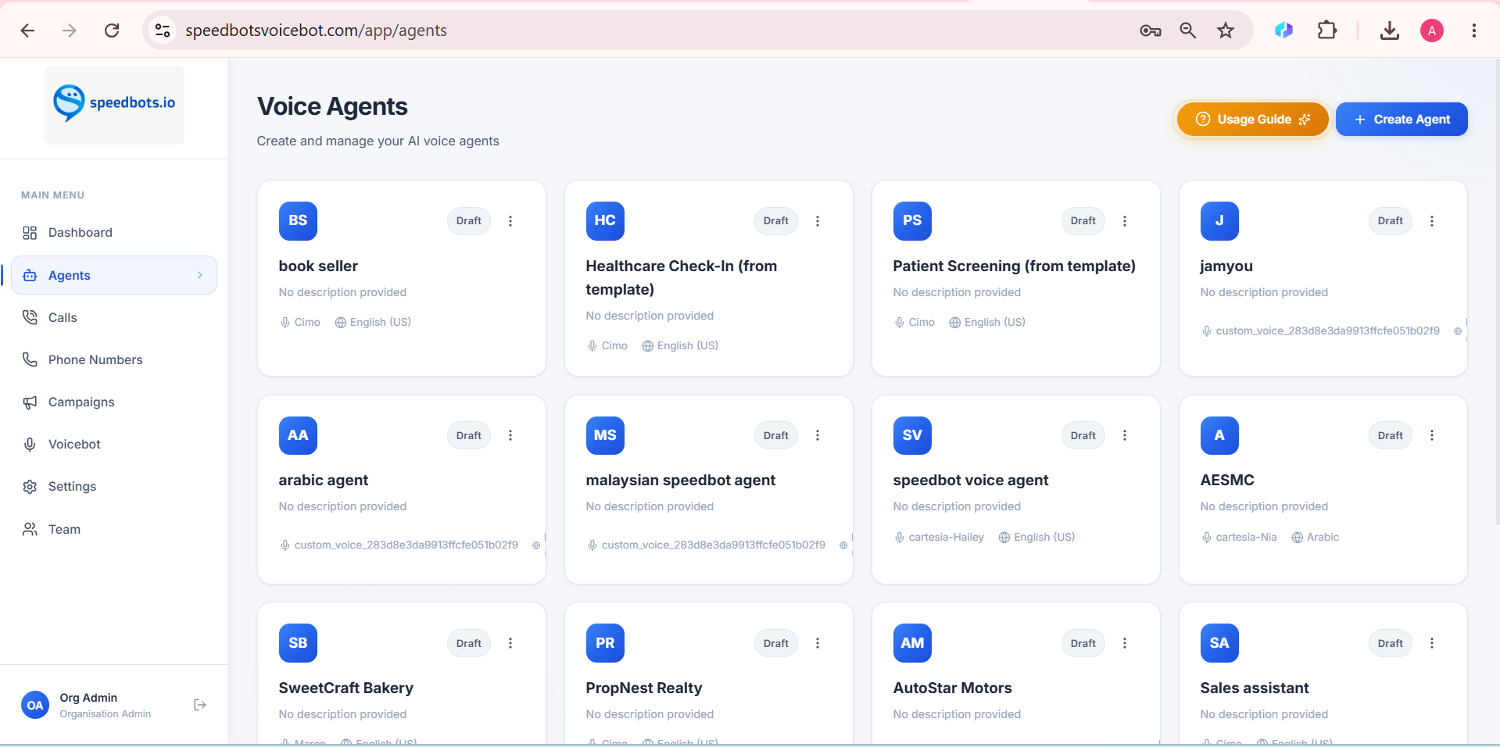This screenshot has width=1500, height=747.
Task: Open the browser extensions puzzle icon
Action: pyautogui.click(x=1327, y=30)
